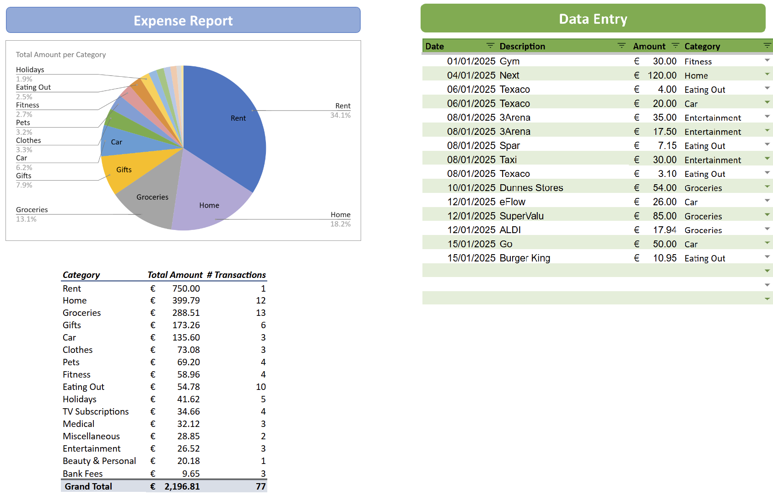Image resolution: width=773 pixels, height=501 pixels.
Task: Select the Groceries row in the summary table
Action: coord(81,313)
